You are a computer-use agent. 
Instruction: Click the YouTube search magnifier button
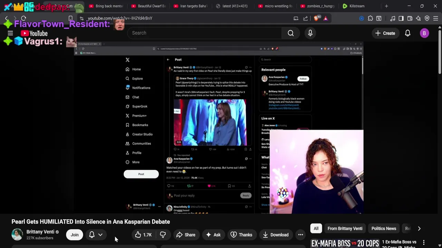(291, 33)
